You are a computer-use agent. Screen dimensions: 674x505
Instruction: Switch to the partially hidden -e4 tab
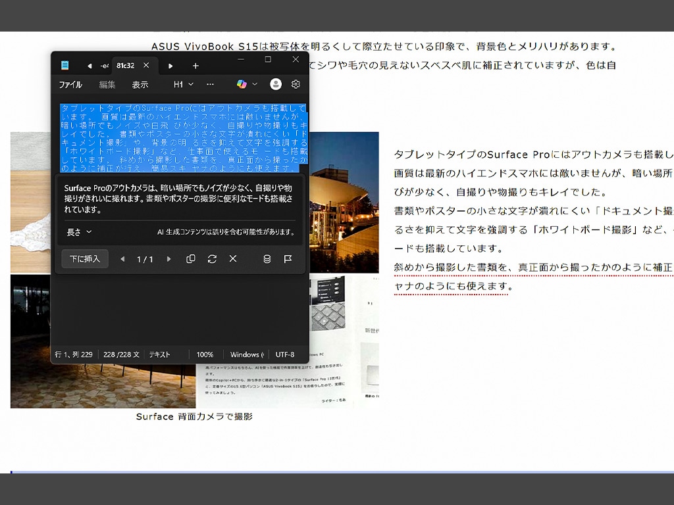[x=104, y=66]
